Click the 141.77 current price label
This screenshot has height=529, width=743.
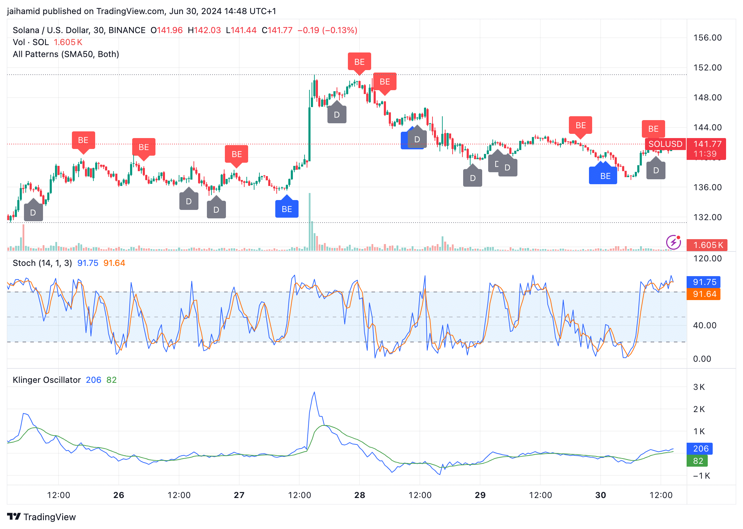pyautogui.click(x=707, y=144)
